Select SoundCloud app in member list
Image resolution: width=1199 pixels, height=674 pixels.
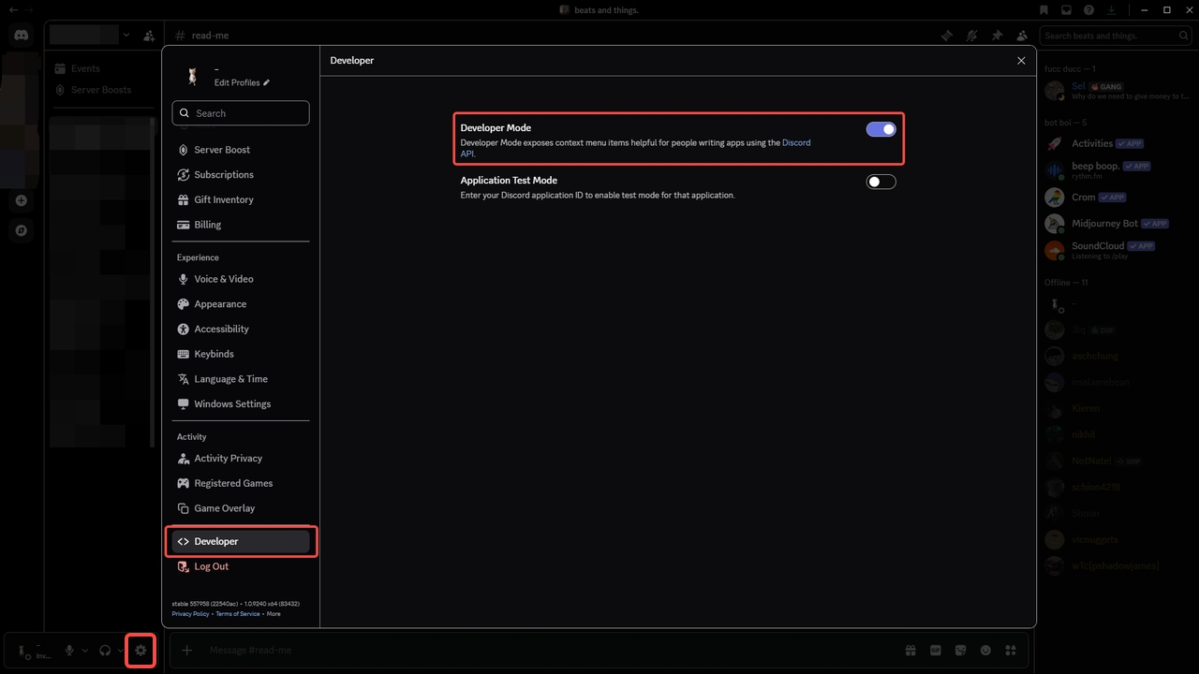pyautogui.click(x=1117, y=250)
